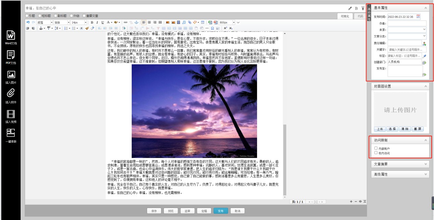This screenshot has height=220, width=434.
Task: Open the 来源 dropdown
Action: click(x=407, y=30)
